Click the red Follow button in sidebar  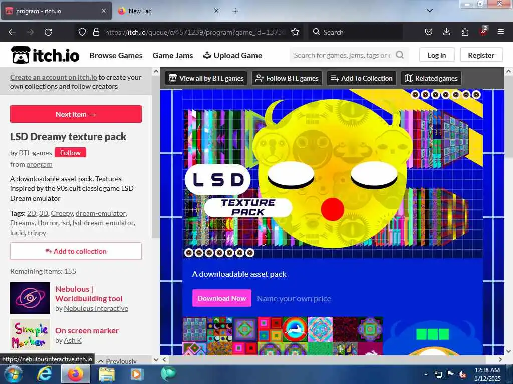tap(70, 153)
